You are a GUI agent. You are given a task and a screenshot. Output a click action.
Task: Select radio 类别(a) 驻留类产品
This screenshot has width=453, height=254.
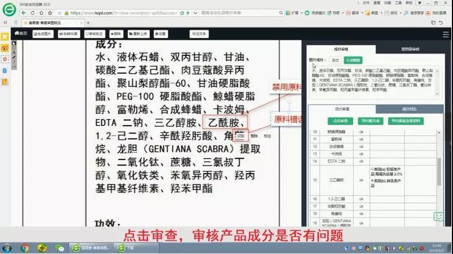(372, 169)
